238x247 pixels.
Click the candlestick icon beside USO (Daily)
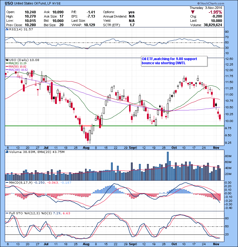7,60
